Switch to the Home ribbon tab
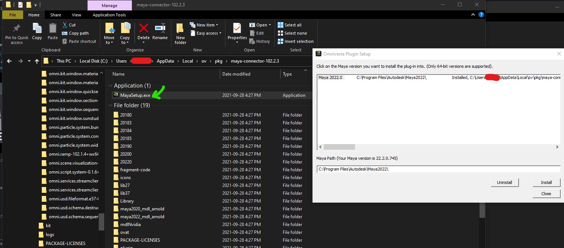The height and width of the screenshot is (248, 564). 34,15
